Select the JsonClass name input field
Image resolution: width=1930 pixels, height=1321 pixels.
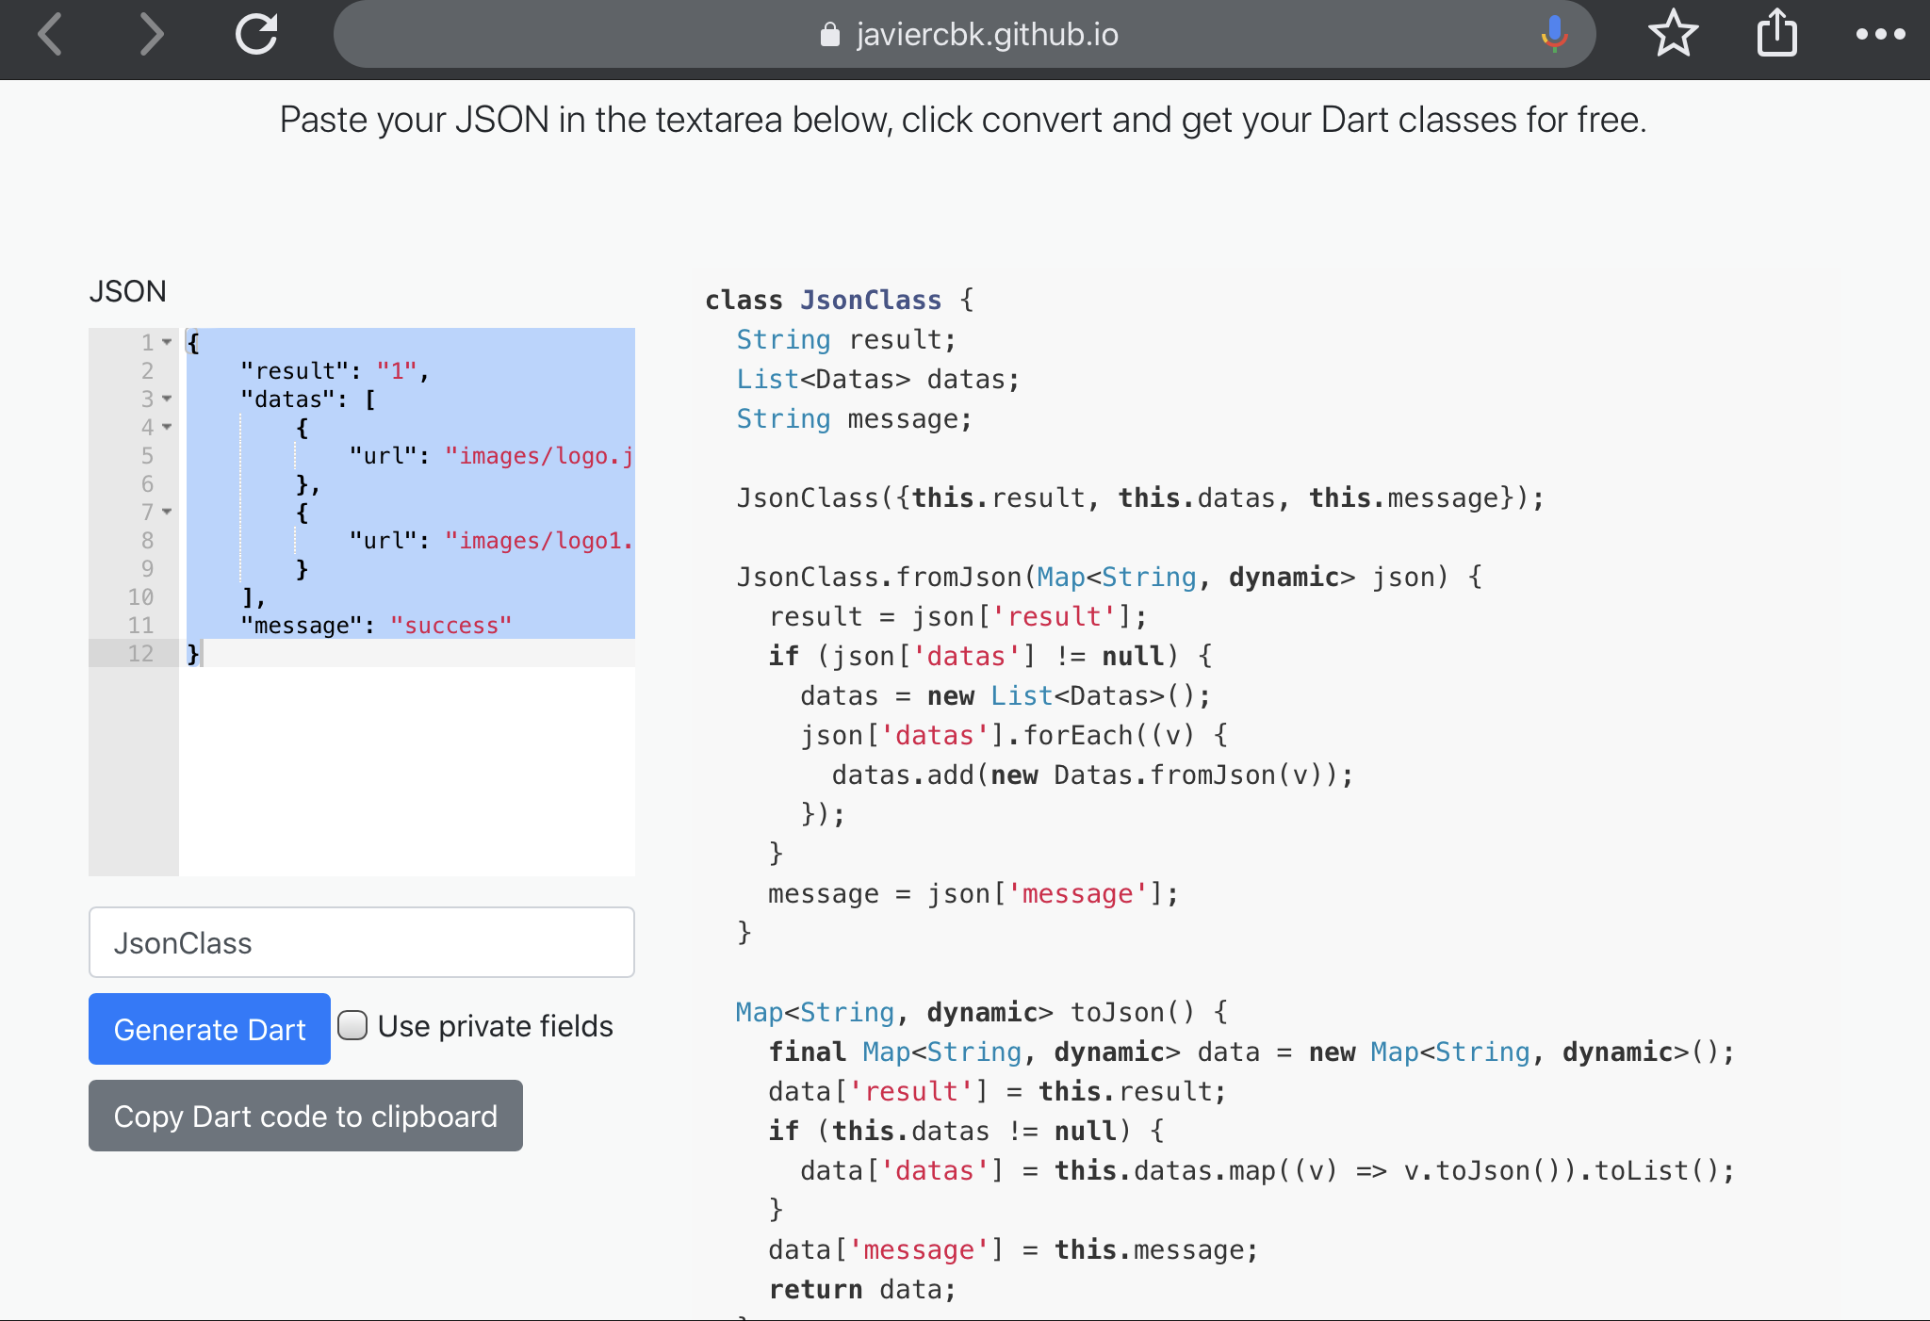coord(362,943)
